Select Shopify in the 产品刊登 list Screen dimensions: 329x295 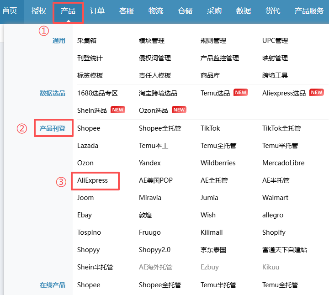pyautogui.click(x=274, y=232)
